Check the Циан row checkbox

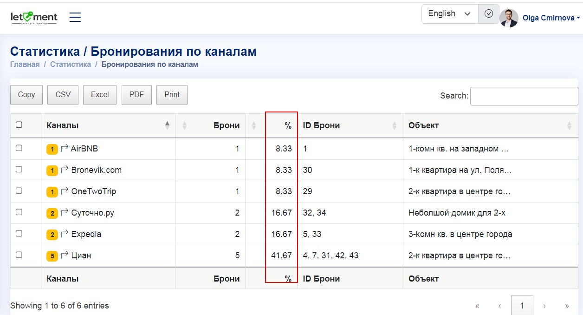coord(19,255)
